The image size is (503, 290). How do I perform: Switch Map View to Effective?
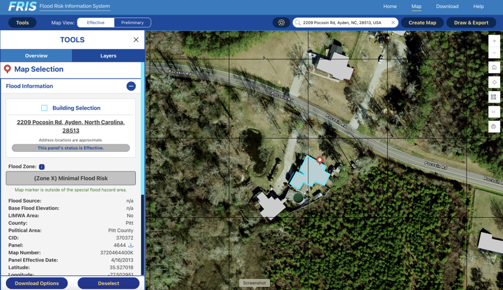[96, 23]
